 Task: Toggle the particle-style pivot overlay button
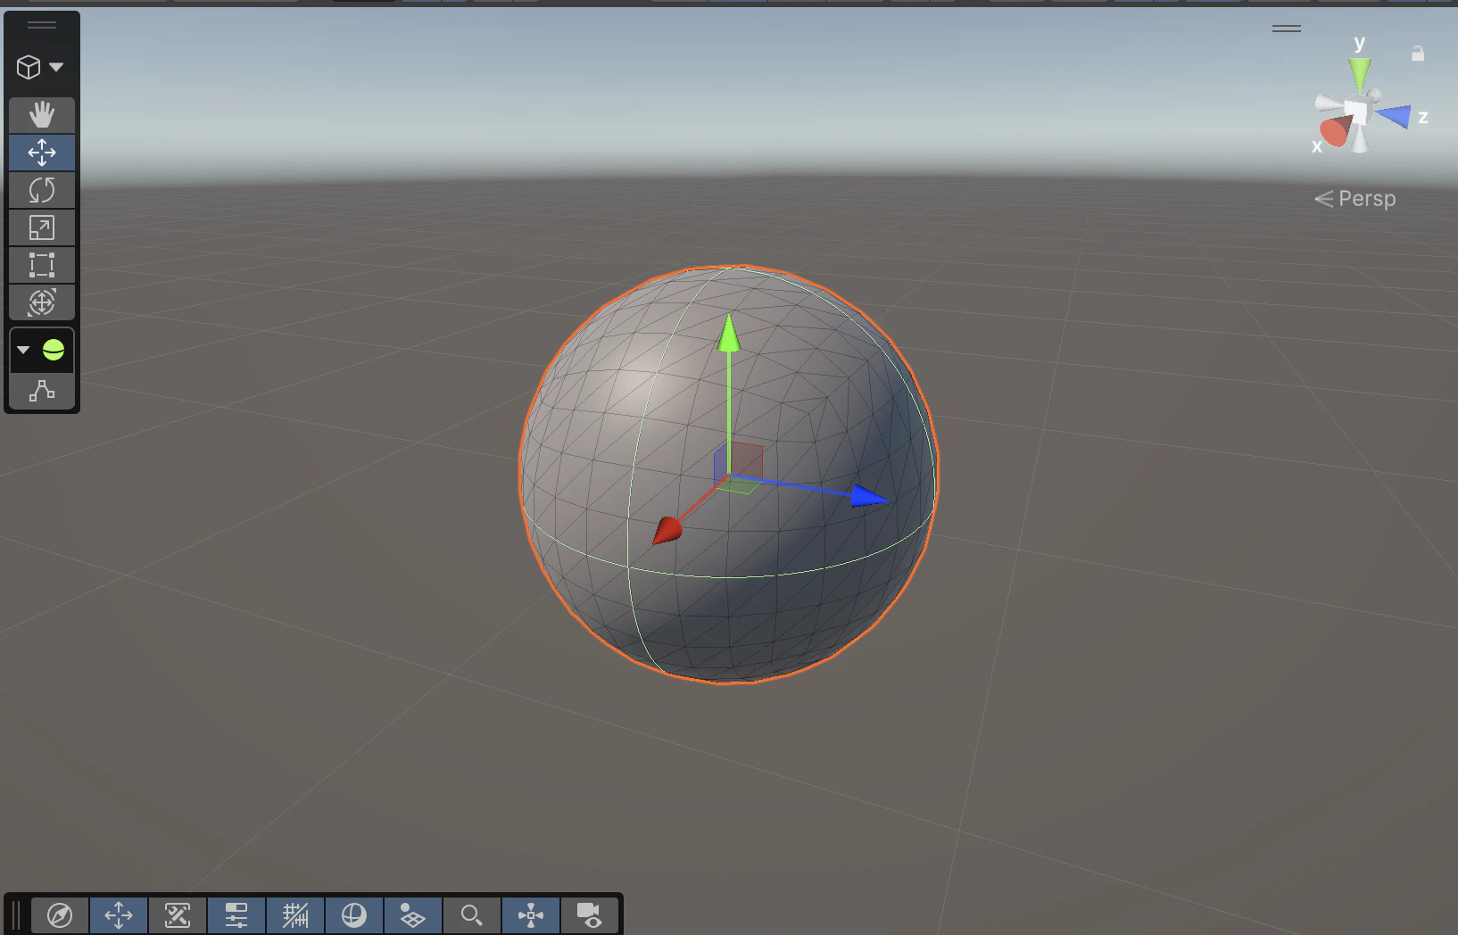531,915
